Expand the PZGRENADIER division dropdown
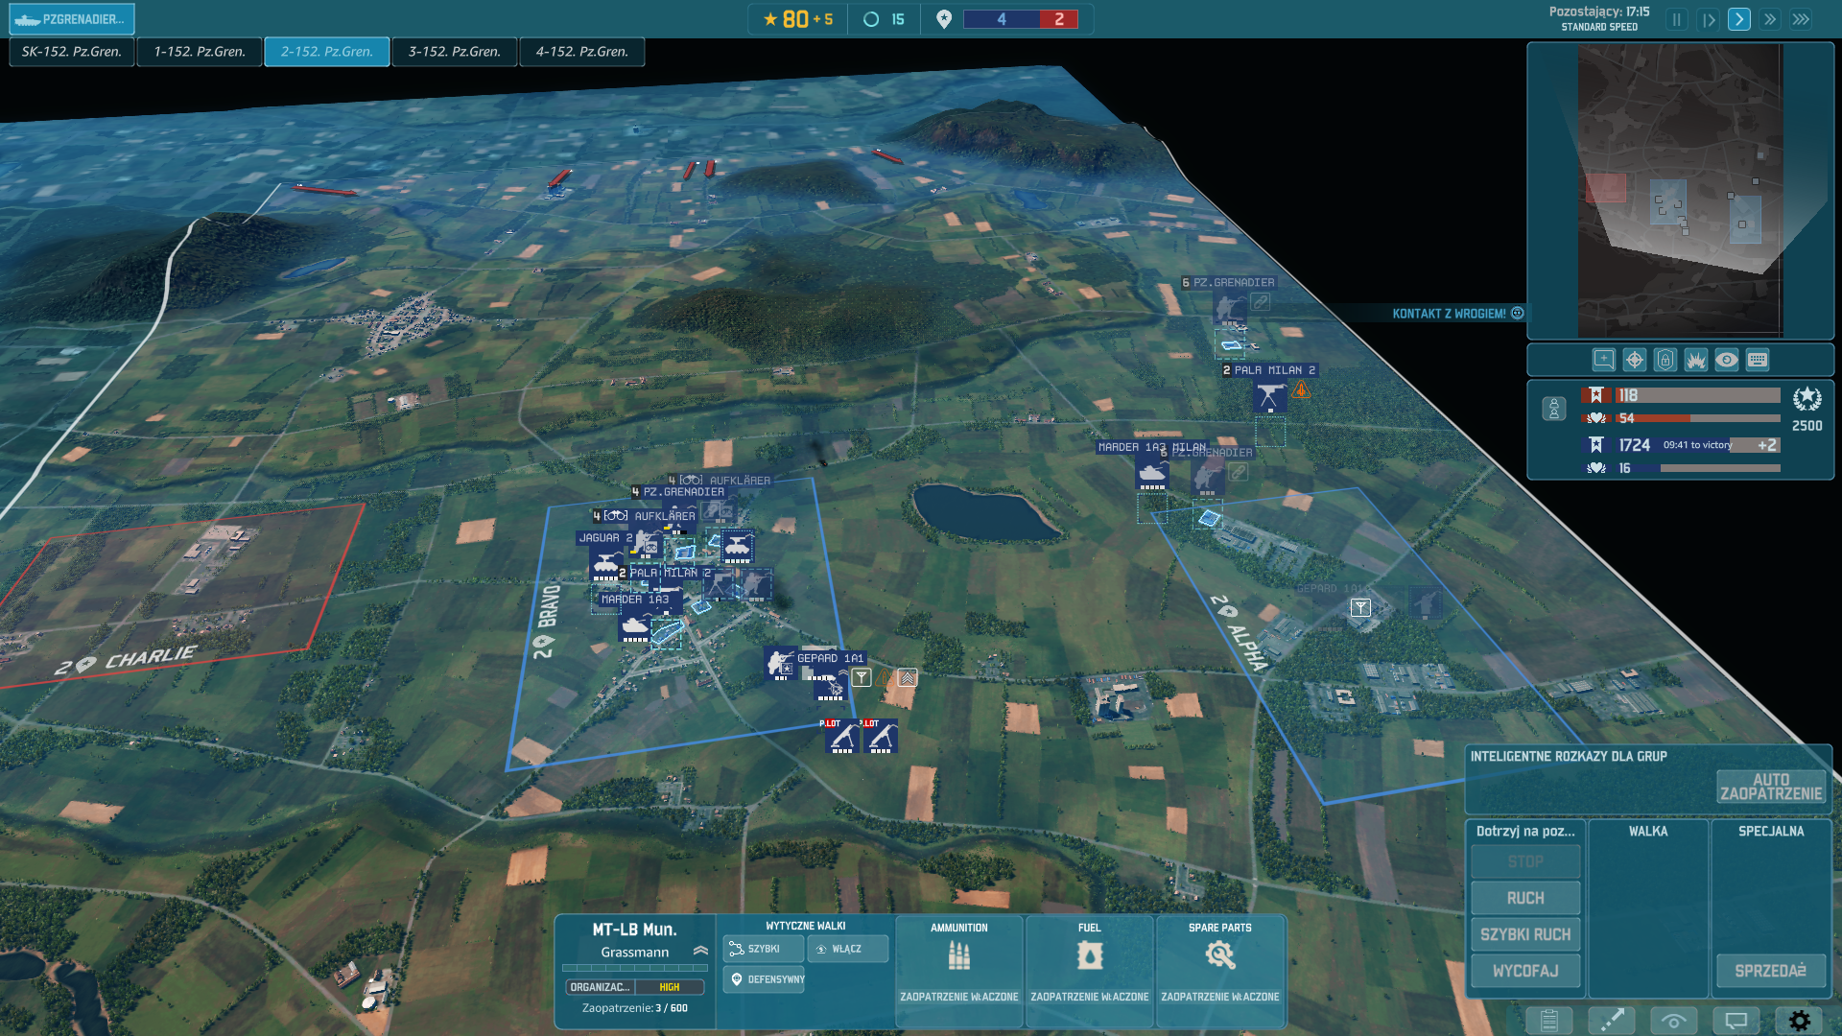This screenshot has height=1036, width=1842. coord(73,18)
